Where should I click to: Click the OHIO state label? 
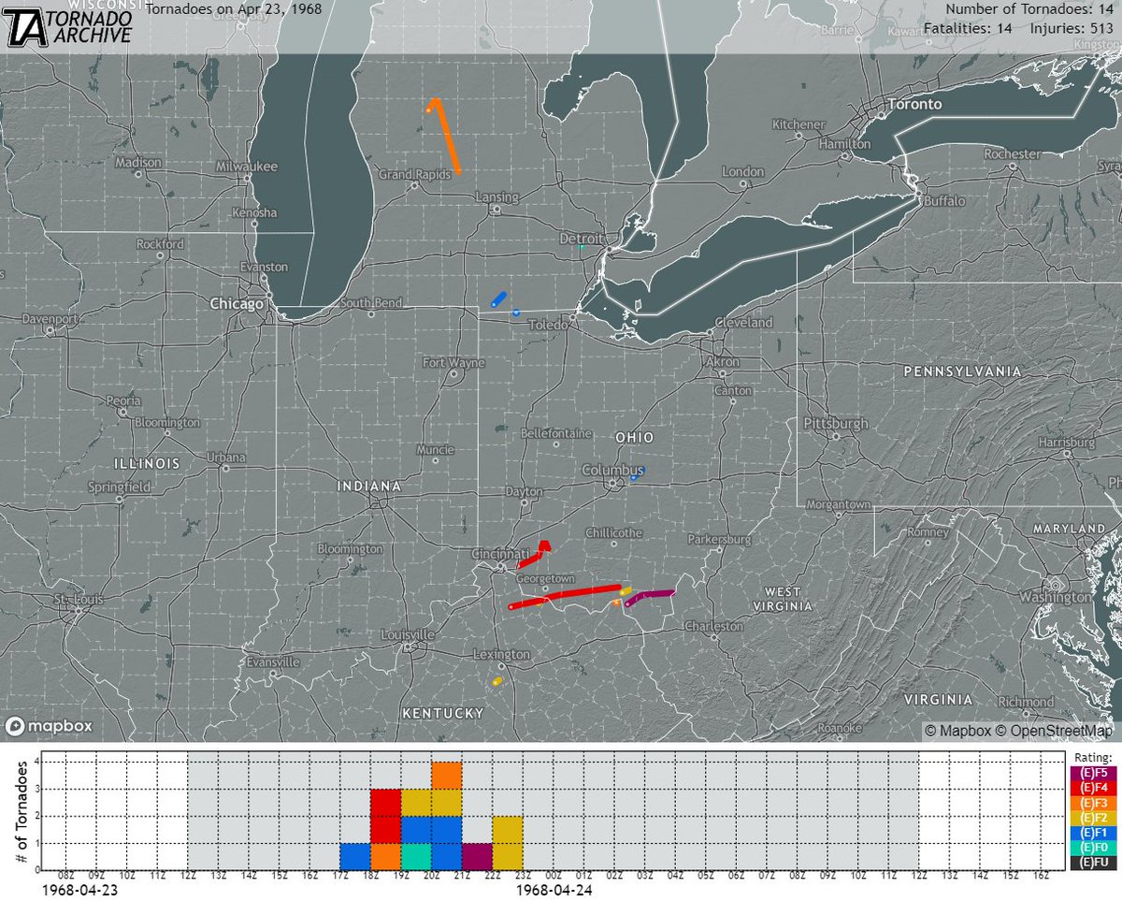pos(634,438)
